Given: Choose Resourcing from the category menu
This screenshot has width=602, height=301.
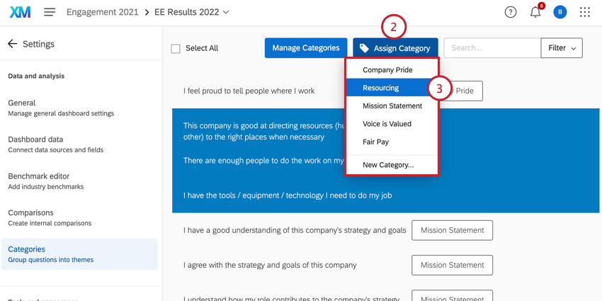Looking at the screenshot, I should (x=381, y=88).
